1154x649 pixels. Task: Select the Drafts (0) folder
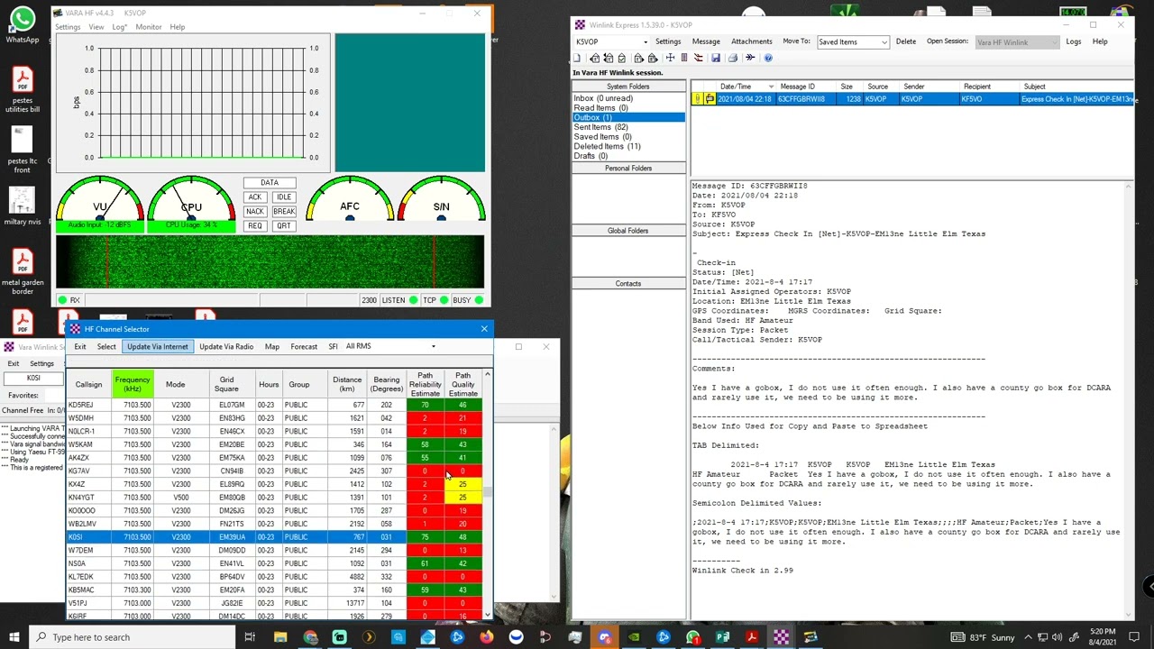coord(590,156)
